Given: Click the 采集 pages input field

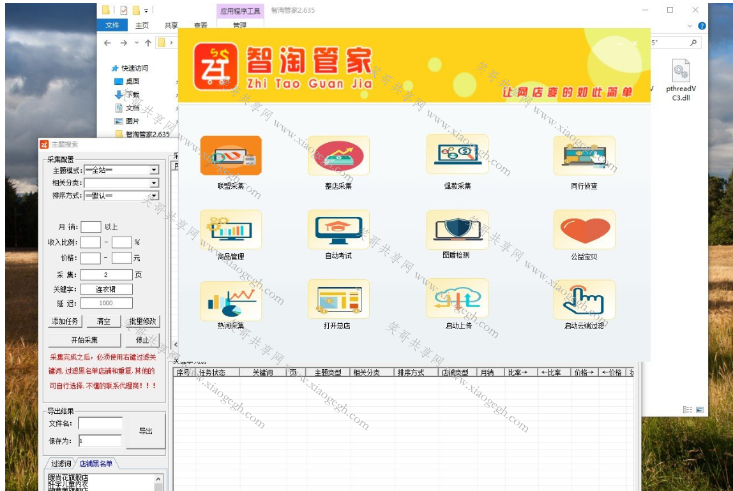Looking at the screenshot, I should 106,274.
